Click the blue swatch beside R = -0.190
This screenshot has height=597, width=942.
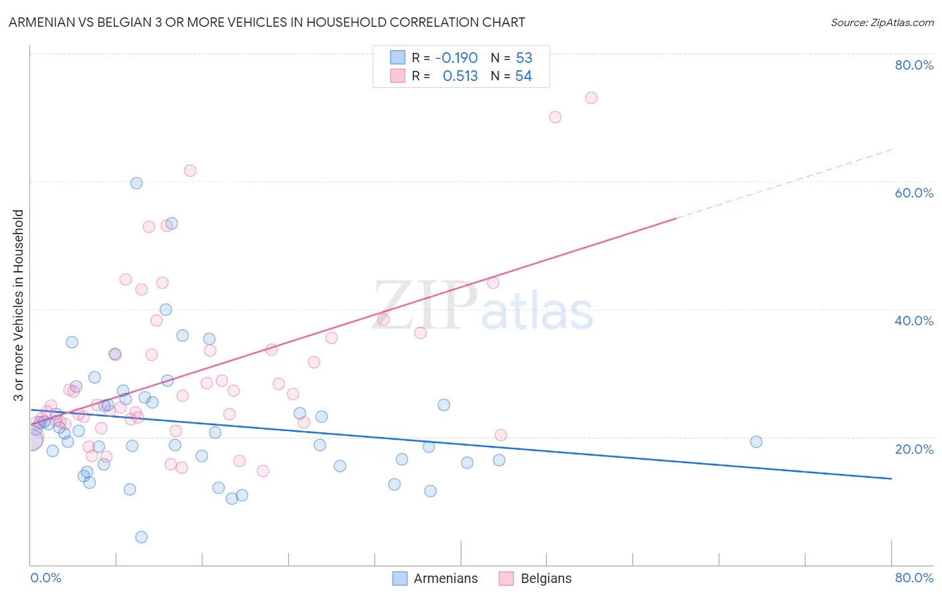click(397, 58)
